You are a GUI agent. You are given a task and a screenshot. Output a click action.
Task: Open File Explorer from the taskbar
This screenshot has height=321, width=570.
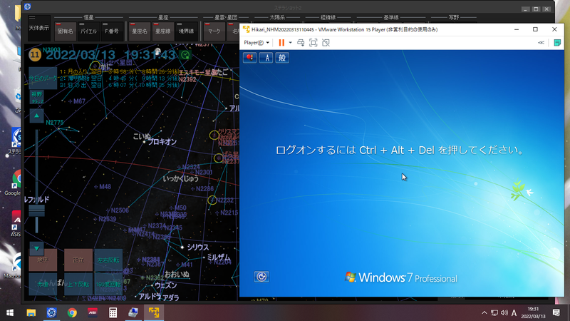[x=31, y=312]
